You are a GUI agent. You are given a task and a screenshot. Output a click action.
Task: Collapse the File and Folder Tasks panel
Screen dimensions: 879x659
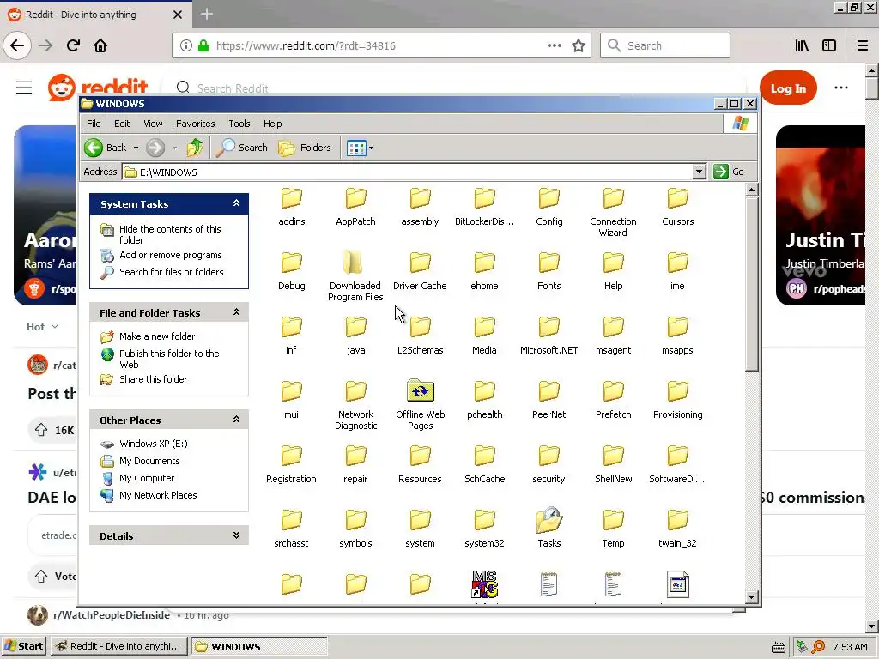tap(237, 312)
